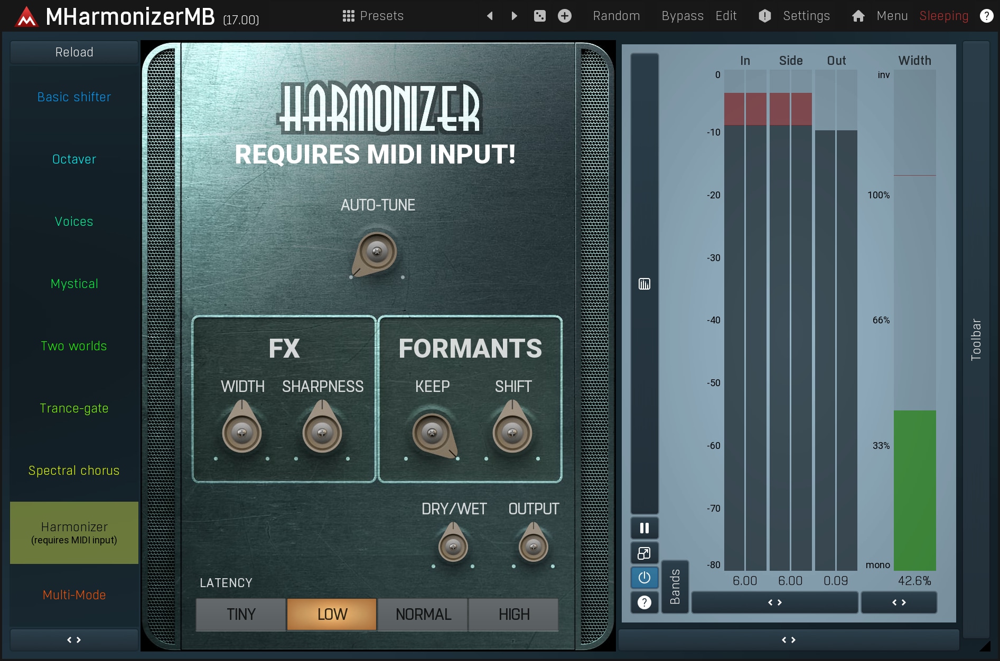Image resolution: width=1000 pixels, height=661 pixels.
Task: Click the meter popup window icon
Action: [644, 553]
